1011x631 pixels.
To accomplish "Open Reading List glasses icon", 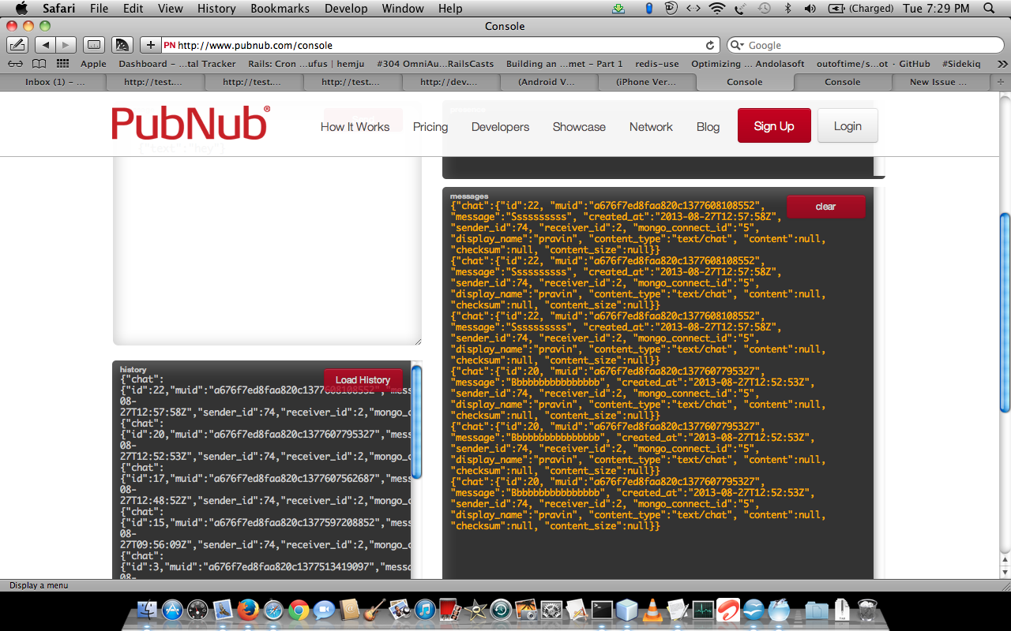I will coord(15,64).
